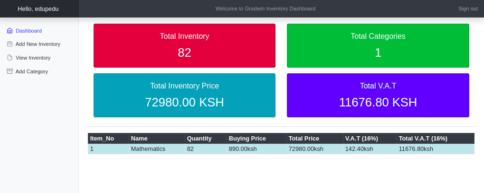Select Add Category in sidebar
This screenshot has height=193, width=484.
31,71
